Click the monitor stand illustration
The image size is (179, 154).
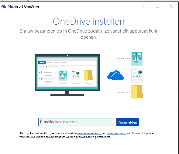[67, 94]
